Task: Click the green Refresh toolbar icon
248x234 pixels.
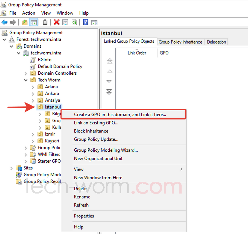Action: [x=74, y=22]
